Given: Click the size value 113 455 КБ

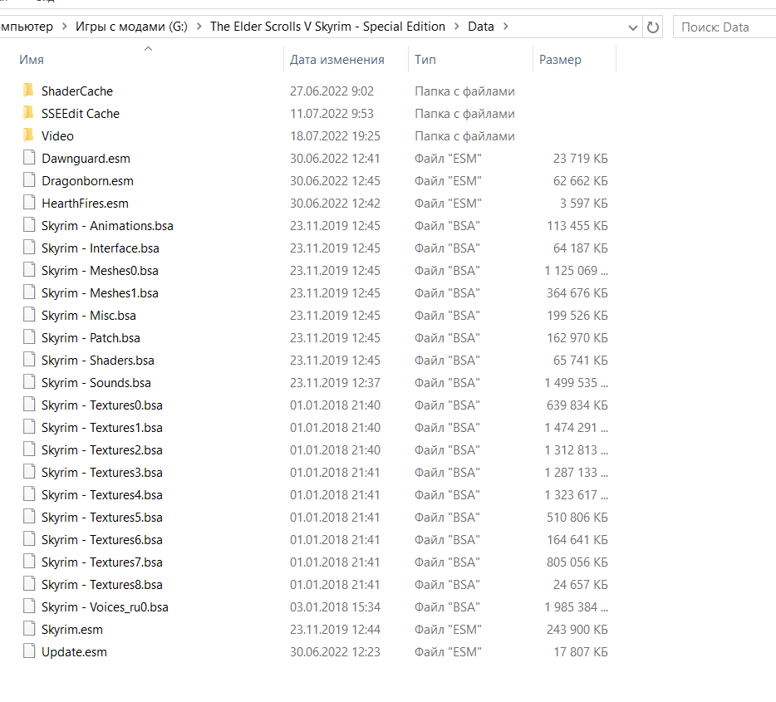Looking at the screenshot, I should point(577,226).
